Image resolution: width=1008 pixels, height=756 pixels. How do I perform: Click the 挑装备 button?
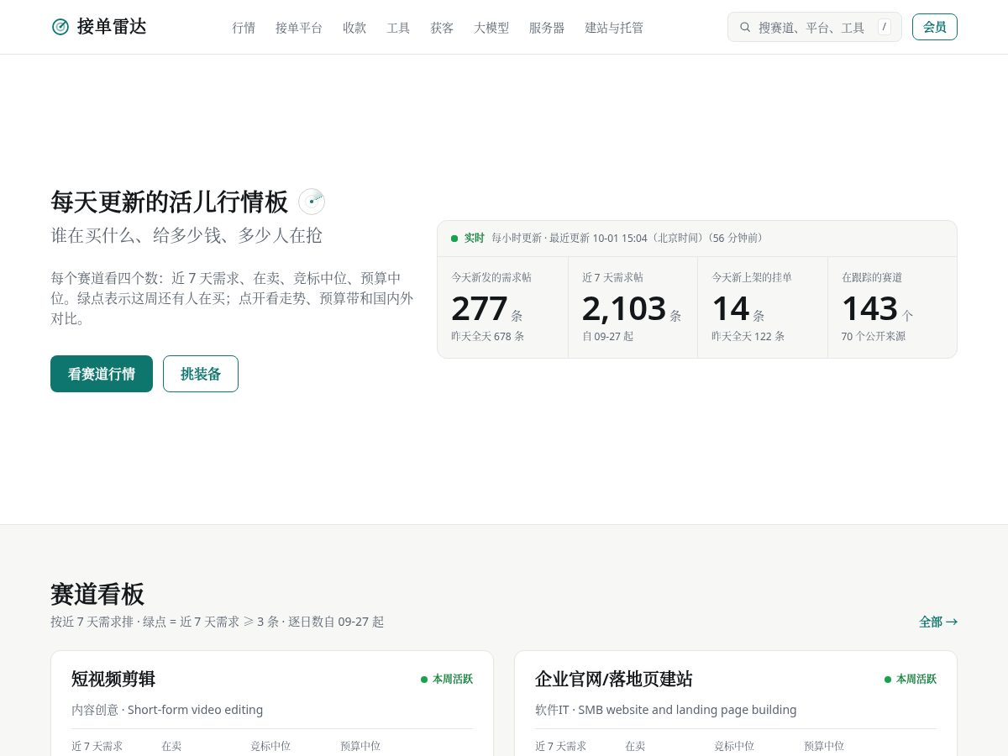tap(201, 374)
